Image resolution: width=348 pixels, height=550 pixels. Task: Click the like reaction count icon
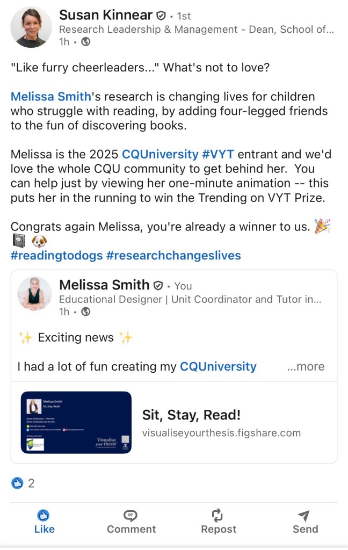(17, 483)
